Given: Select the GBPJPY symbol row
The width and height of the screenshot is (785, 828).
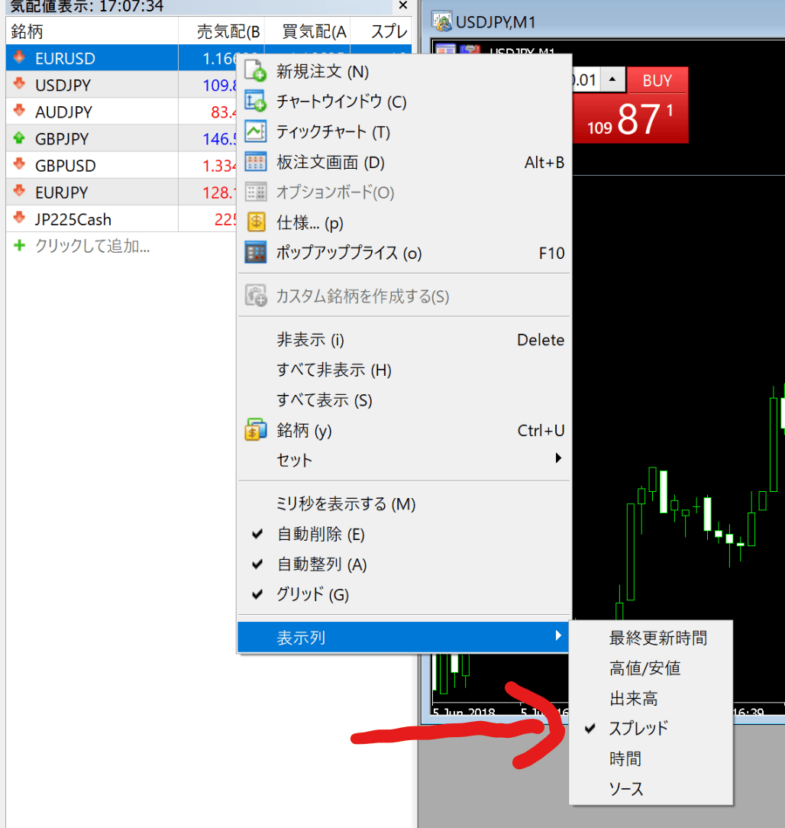Looking at the screenshot, I should tap(121, 138).
